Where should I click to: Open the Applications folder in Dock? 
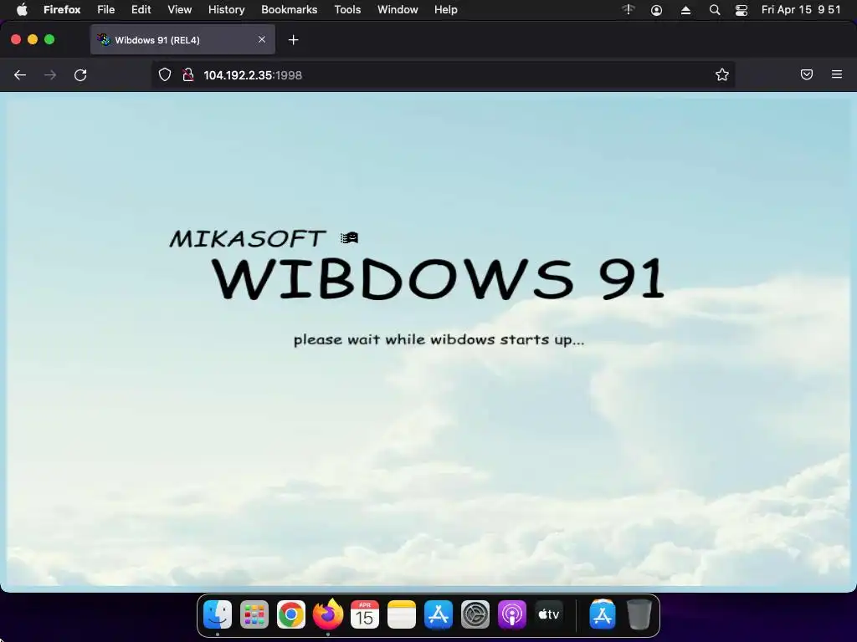coord(603,614)
